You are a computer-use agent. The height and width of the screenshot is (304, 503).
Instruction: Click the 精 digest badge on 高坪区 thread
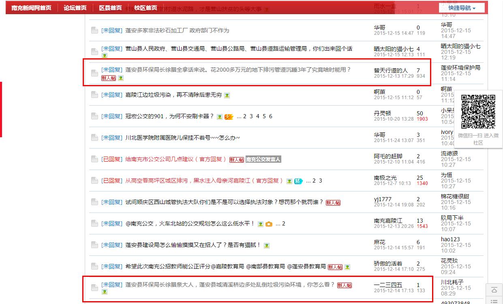(x=298, y=181)
